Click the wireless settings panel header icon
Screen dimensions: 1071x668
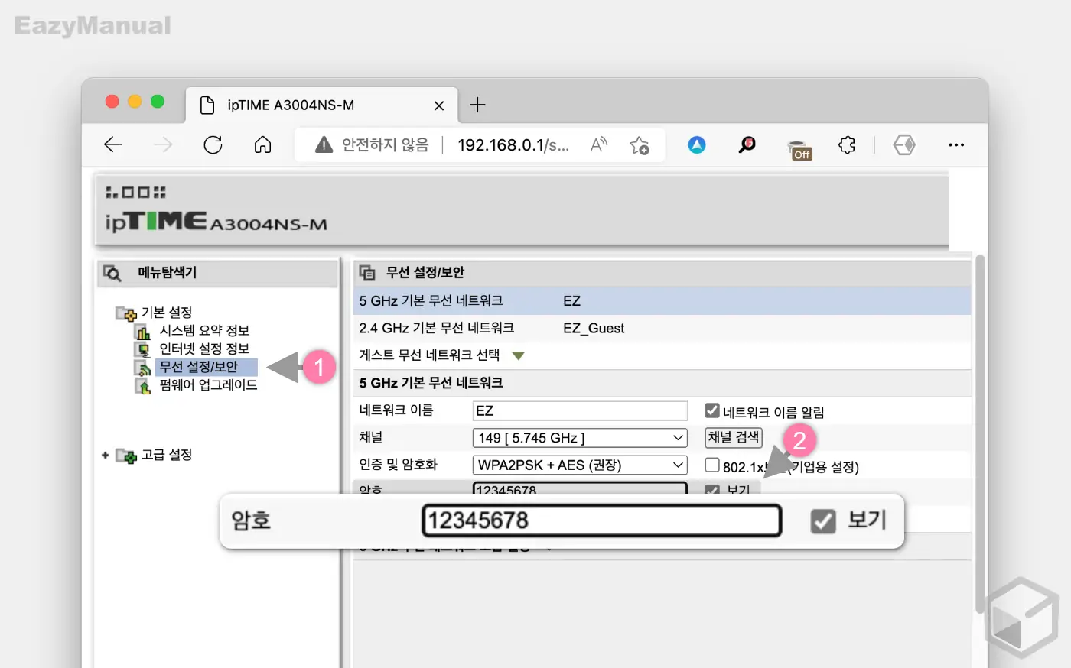tap(367, 273)
